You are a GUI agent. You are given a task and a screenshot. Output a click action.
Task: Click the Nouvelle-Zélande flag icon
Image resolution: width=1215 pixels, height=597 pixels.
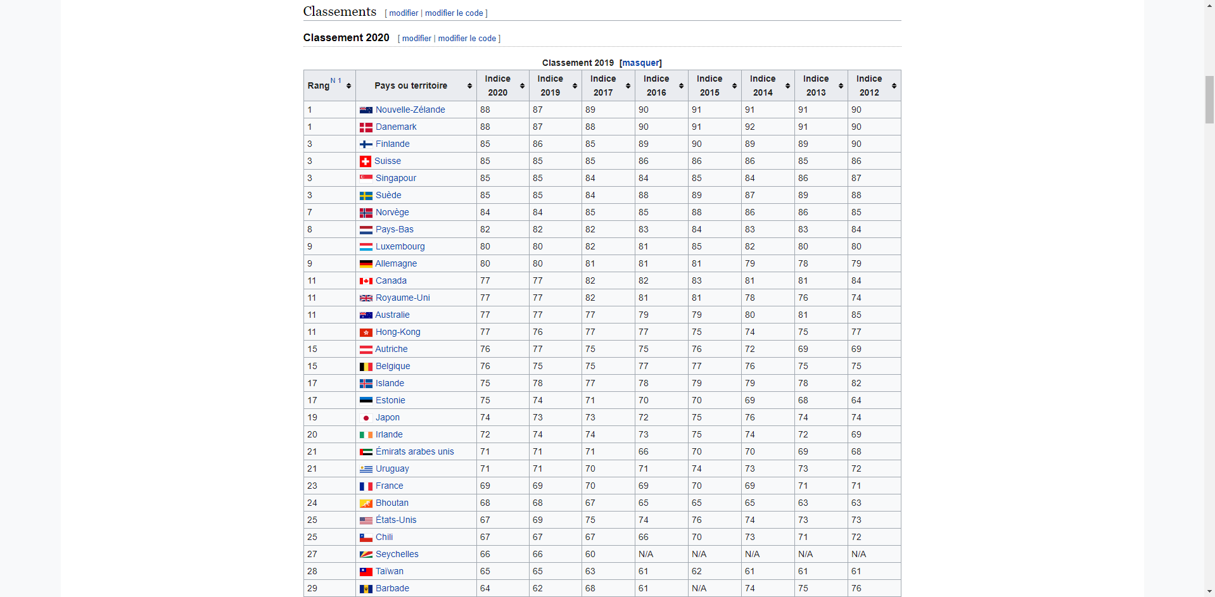click(x=366, y=110)
